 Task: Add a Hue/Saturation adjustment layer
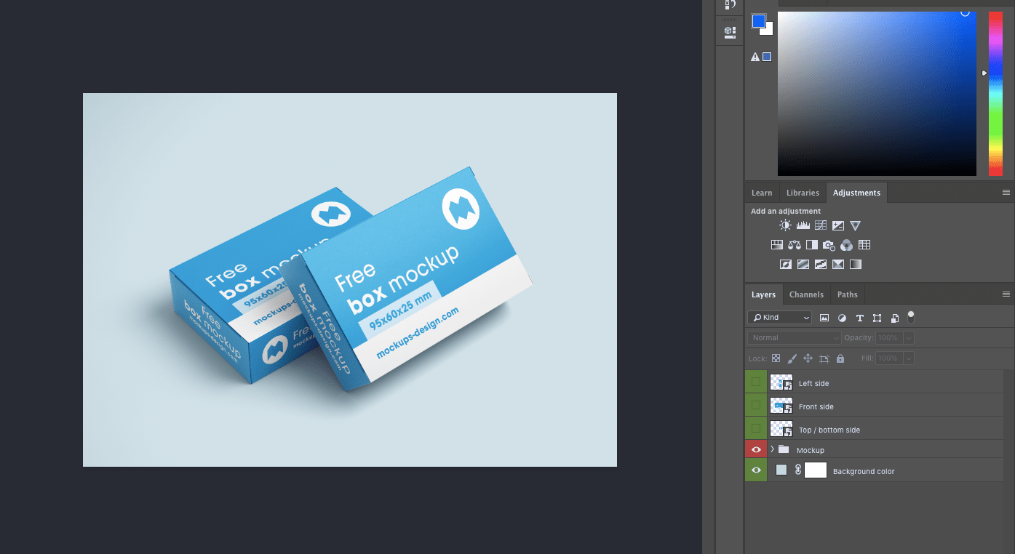[776, 244]
